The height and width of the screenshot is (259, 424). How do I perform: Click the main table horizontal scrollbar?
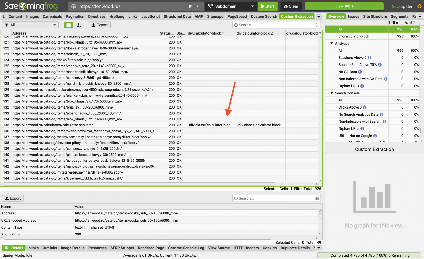point(139,184)
